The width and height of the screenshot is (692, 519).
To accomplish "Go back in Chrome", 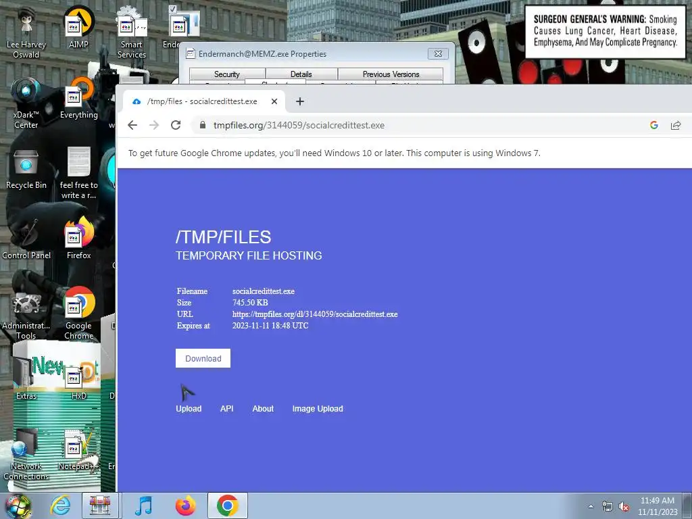I will pos(132,125).
